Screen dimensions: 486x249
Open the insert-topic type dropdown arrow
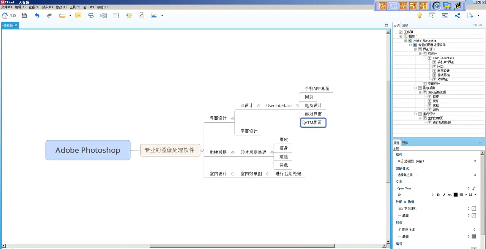[x=70, y=16]
